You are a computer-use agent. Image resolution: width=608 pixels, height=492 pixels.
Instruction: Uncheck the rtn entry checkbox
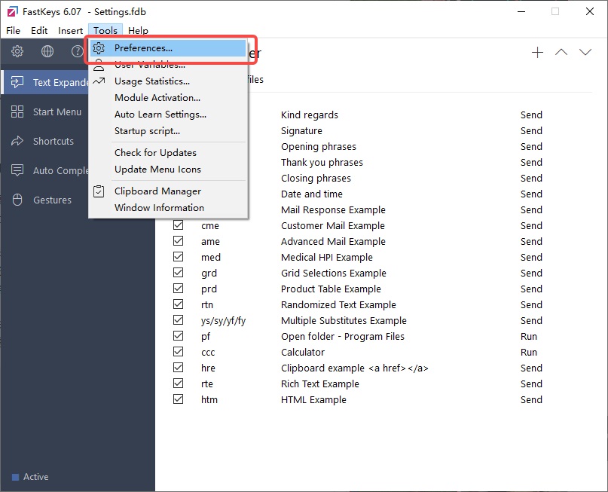pyautogui.click(x=178, y=304)
